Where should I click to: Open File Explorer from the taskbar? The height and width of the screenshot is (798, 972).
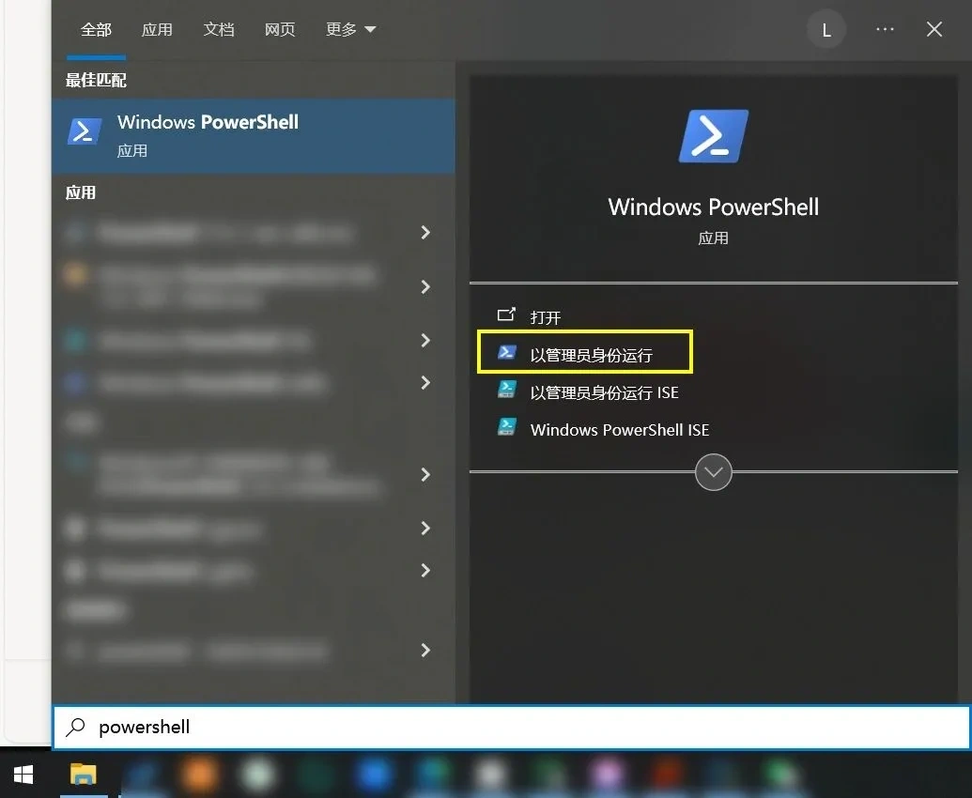[x=83, y=774]
